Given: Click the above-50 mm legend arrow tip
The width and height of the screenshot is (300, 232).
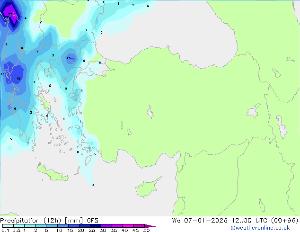Looking at the screenshot, I should (x=150, y=226).
